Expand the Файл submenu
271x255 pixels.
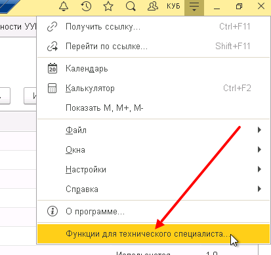154,130
